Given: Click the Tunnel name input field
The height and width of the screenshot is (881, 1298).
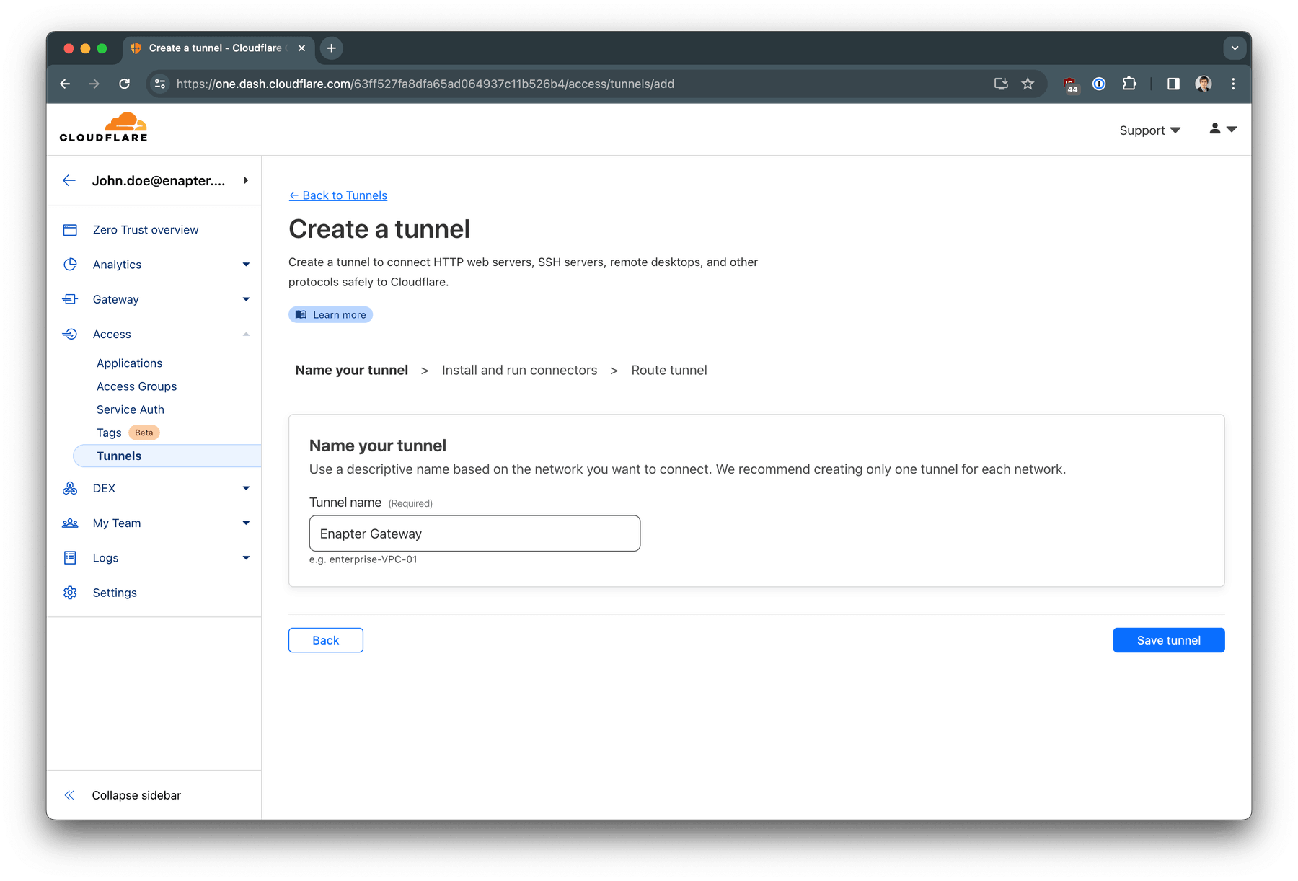Looking at the screenshot, I should tap(474, 534).
